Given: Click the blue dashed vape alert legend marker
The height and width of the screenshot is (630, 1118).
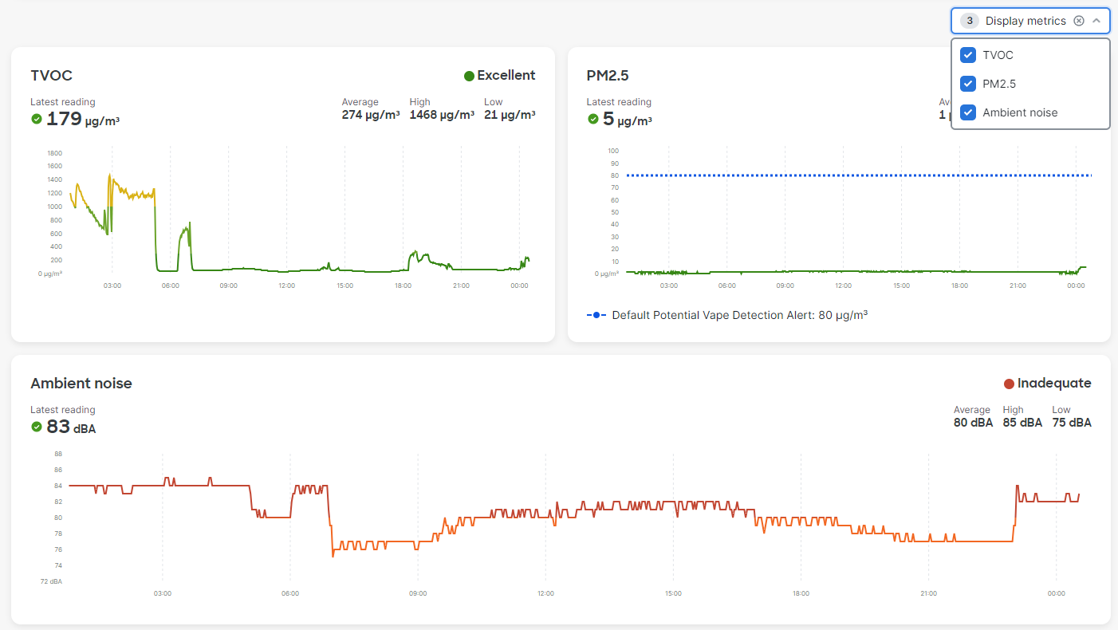Looking at the screenshot, I should coord(596,314).
